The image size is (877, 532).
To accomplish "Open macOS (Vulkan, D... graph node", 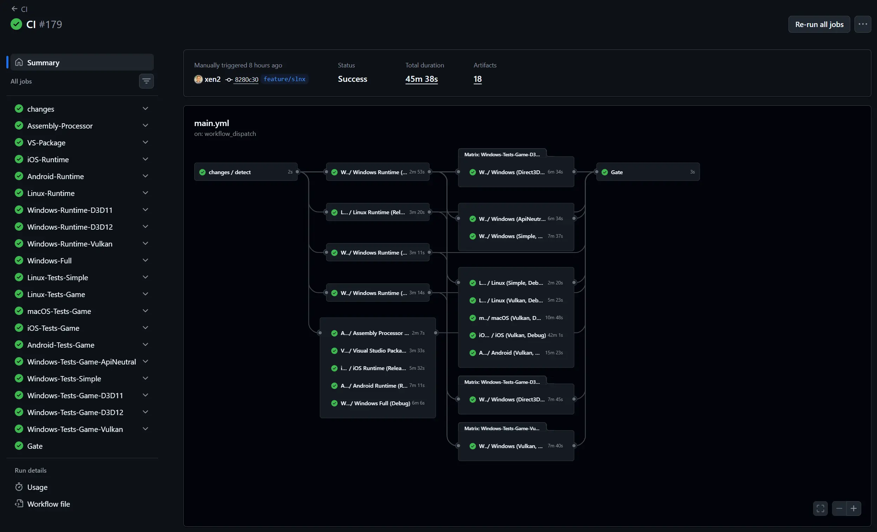I will [516, 318].
